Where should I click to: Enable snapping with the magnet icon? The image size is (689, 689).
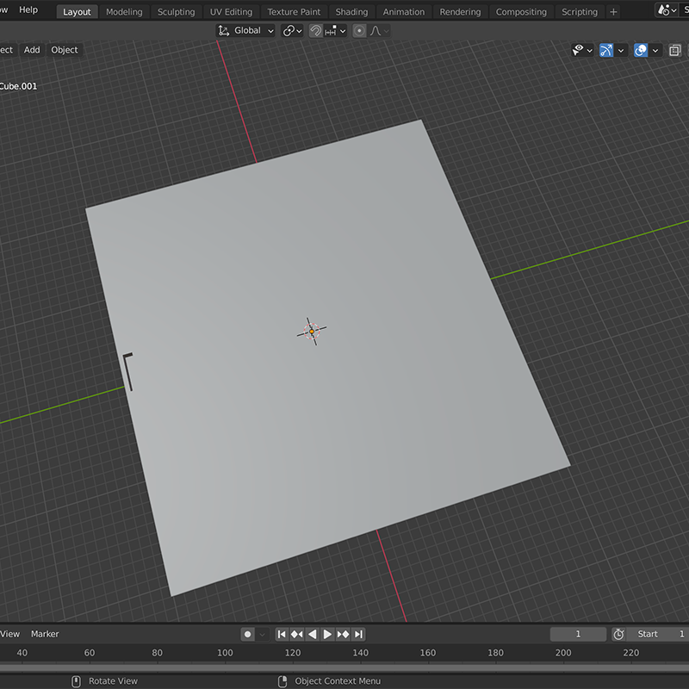click(314, 30)
